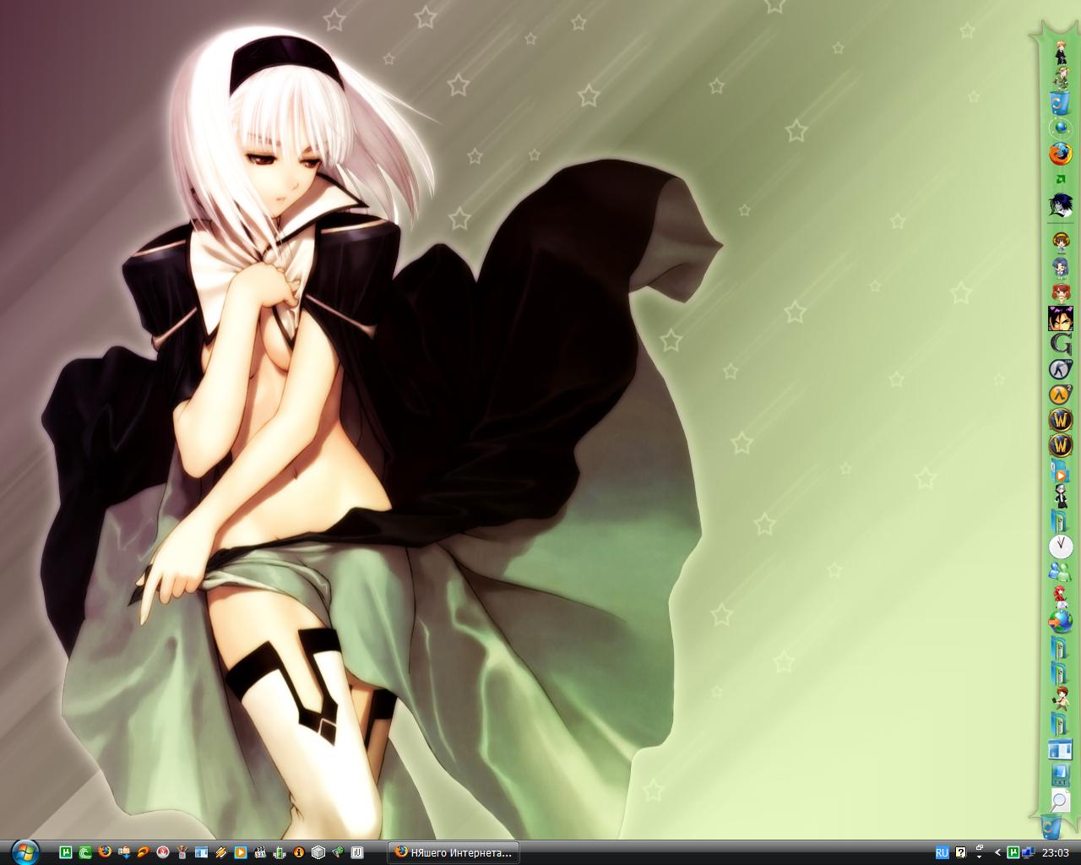This screenshot has width=1081, height=865.
Task: Click the green C icon in quick launch
Action: tap(85, 852)
